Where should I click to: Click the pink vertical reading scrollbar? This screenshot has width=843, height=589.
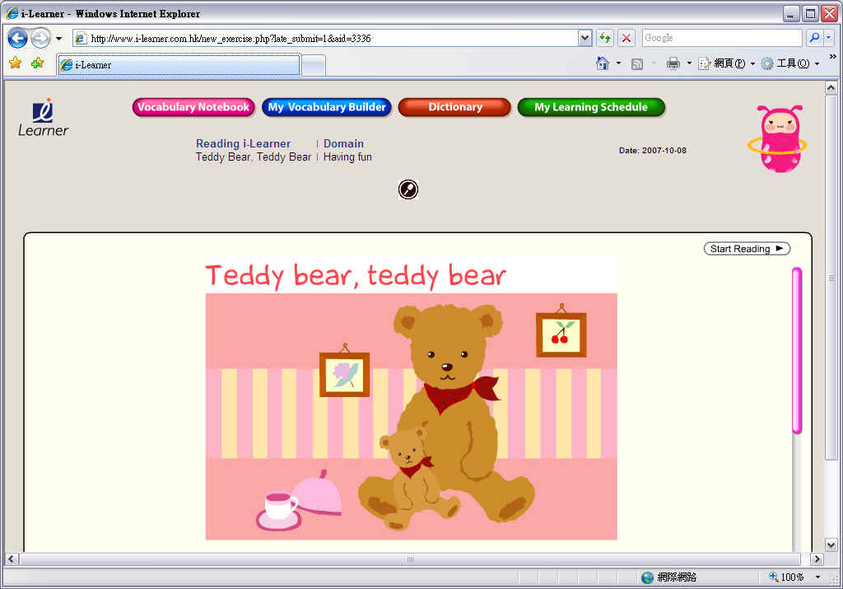pos(796,350)
